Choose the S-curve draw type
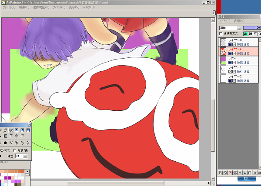The width and height of the screenshot is (261, 186). pos(22,143)
